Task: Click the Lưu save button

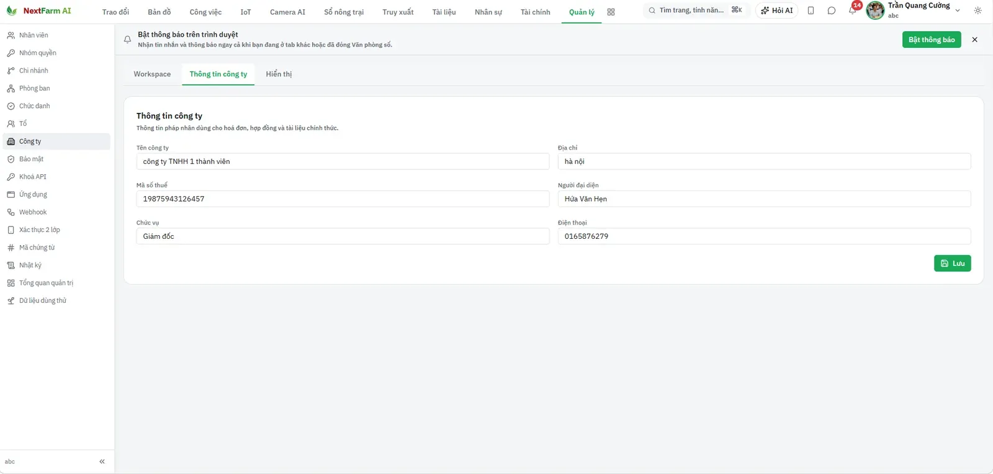Action: click(953, 264)
